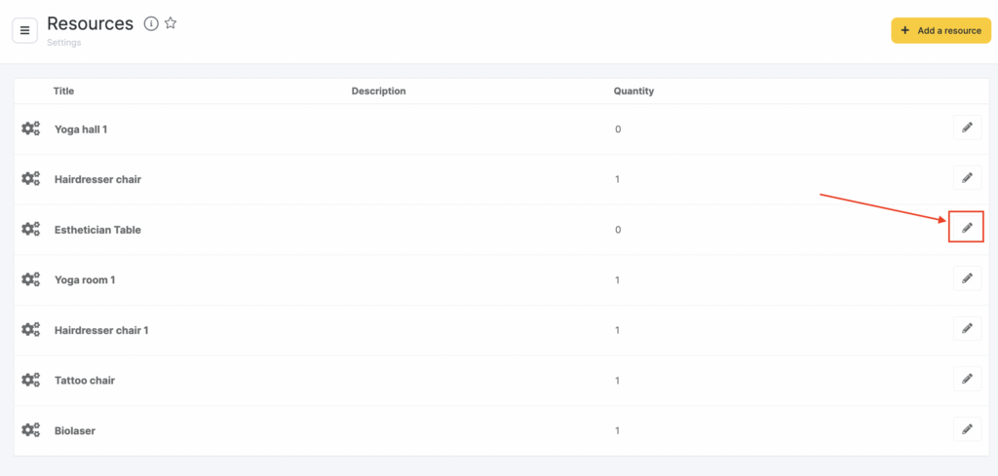Star the Resources page as favorite

pyautogui.click(x=171, y=24)
